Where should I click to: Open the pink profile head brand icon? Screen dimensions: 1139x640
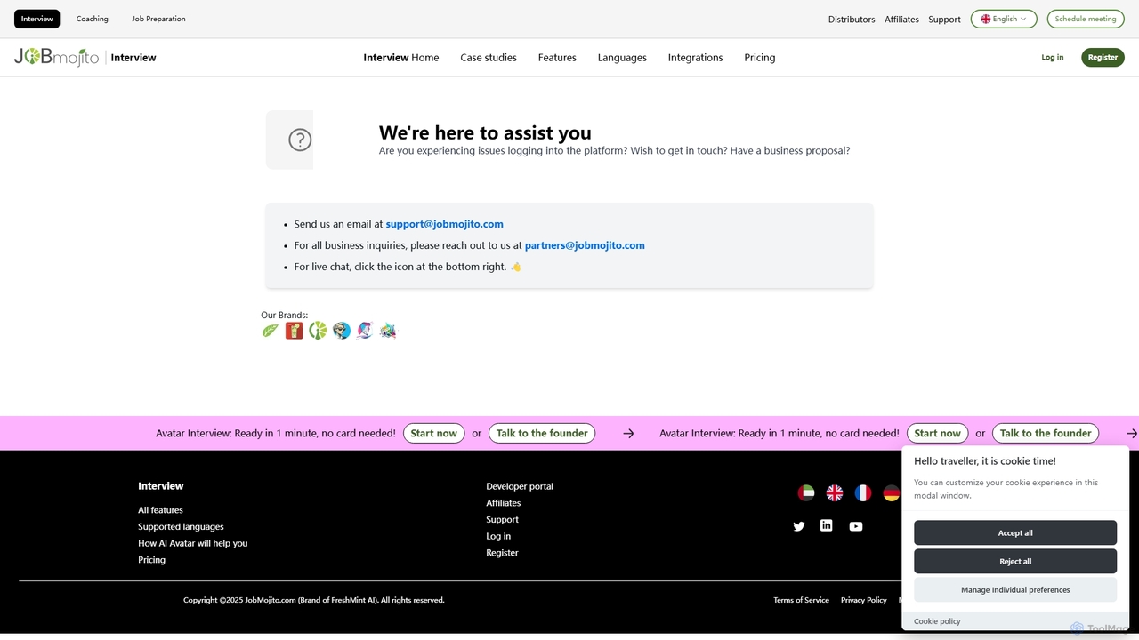click(x=365, y=331)
